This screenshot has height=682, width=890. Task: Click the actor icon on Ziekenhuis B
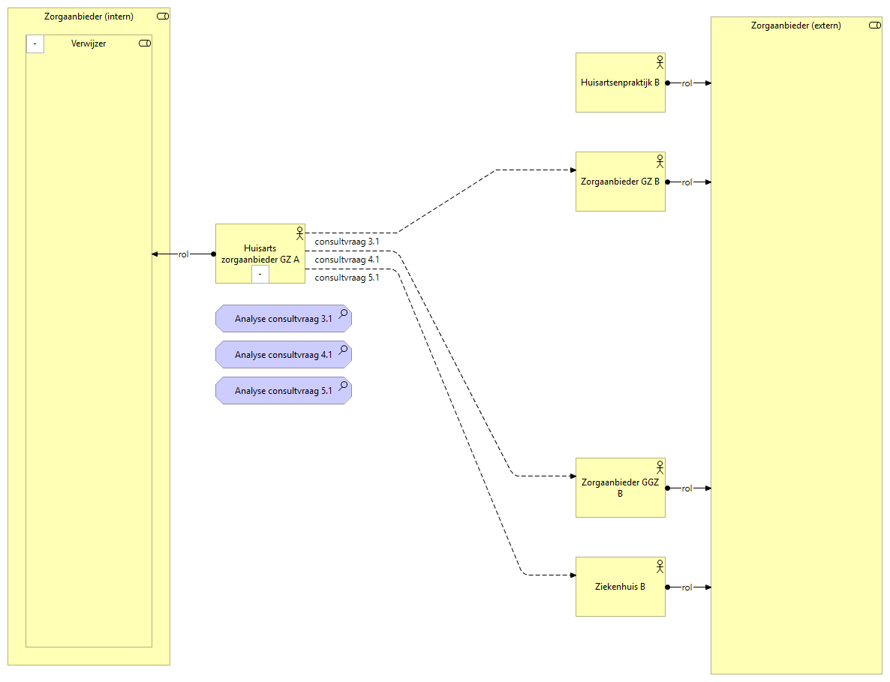pyautogui.click(x=660, y=566)
